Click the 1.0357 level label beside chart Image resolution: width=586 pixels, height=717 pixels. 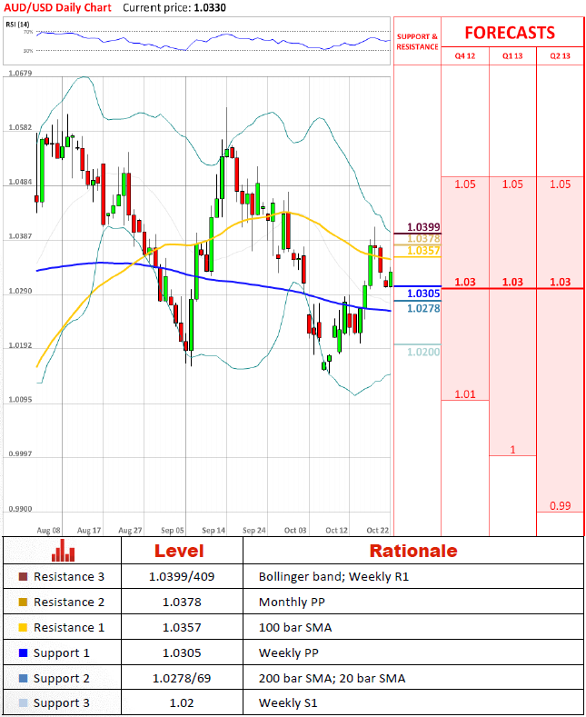(x=423, y=251)
